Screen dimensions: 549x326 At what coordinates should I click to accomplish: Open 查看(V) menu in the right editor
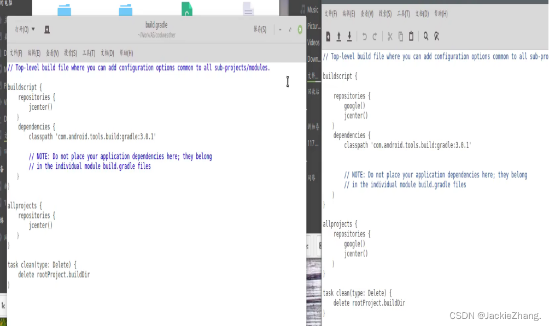click(367, 14)
